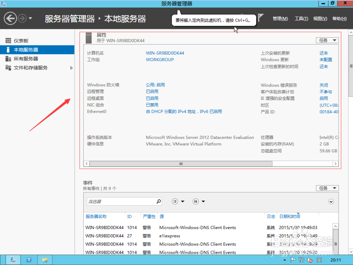Viewport: 353px width, 265px height.
Task: Click the 所有服务器 servers icon
Action: (8, 59)
